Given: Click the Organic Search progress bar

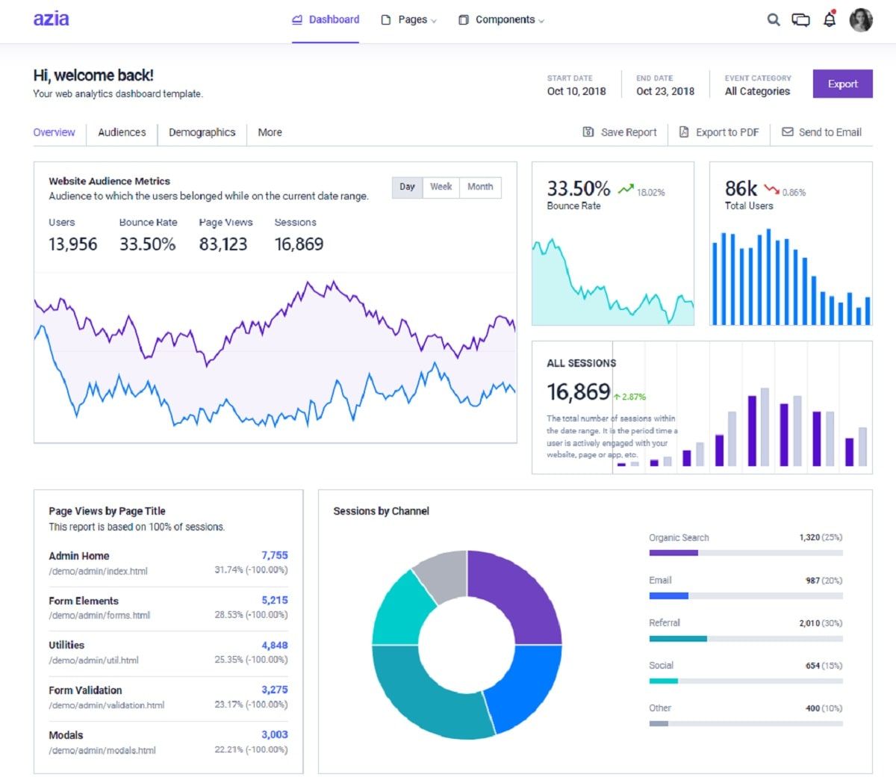Looking at the screenshot, I should pos(744,551).
